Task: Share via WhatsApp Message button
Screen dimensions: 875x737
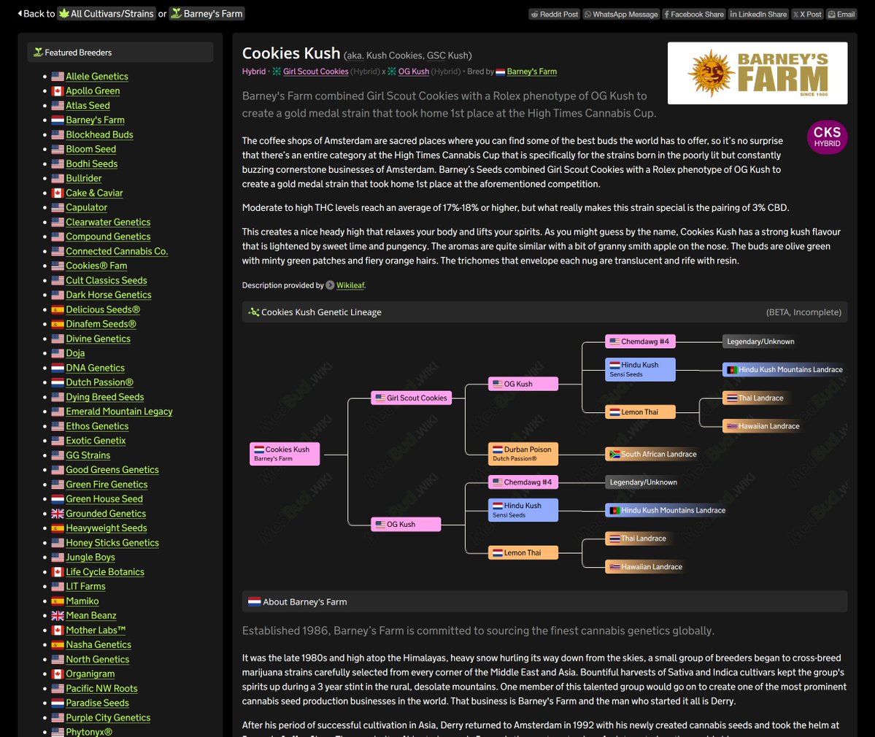Action: 621,14
